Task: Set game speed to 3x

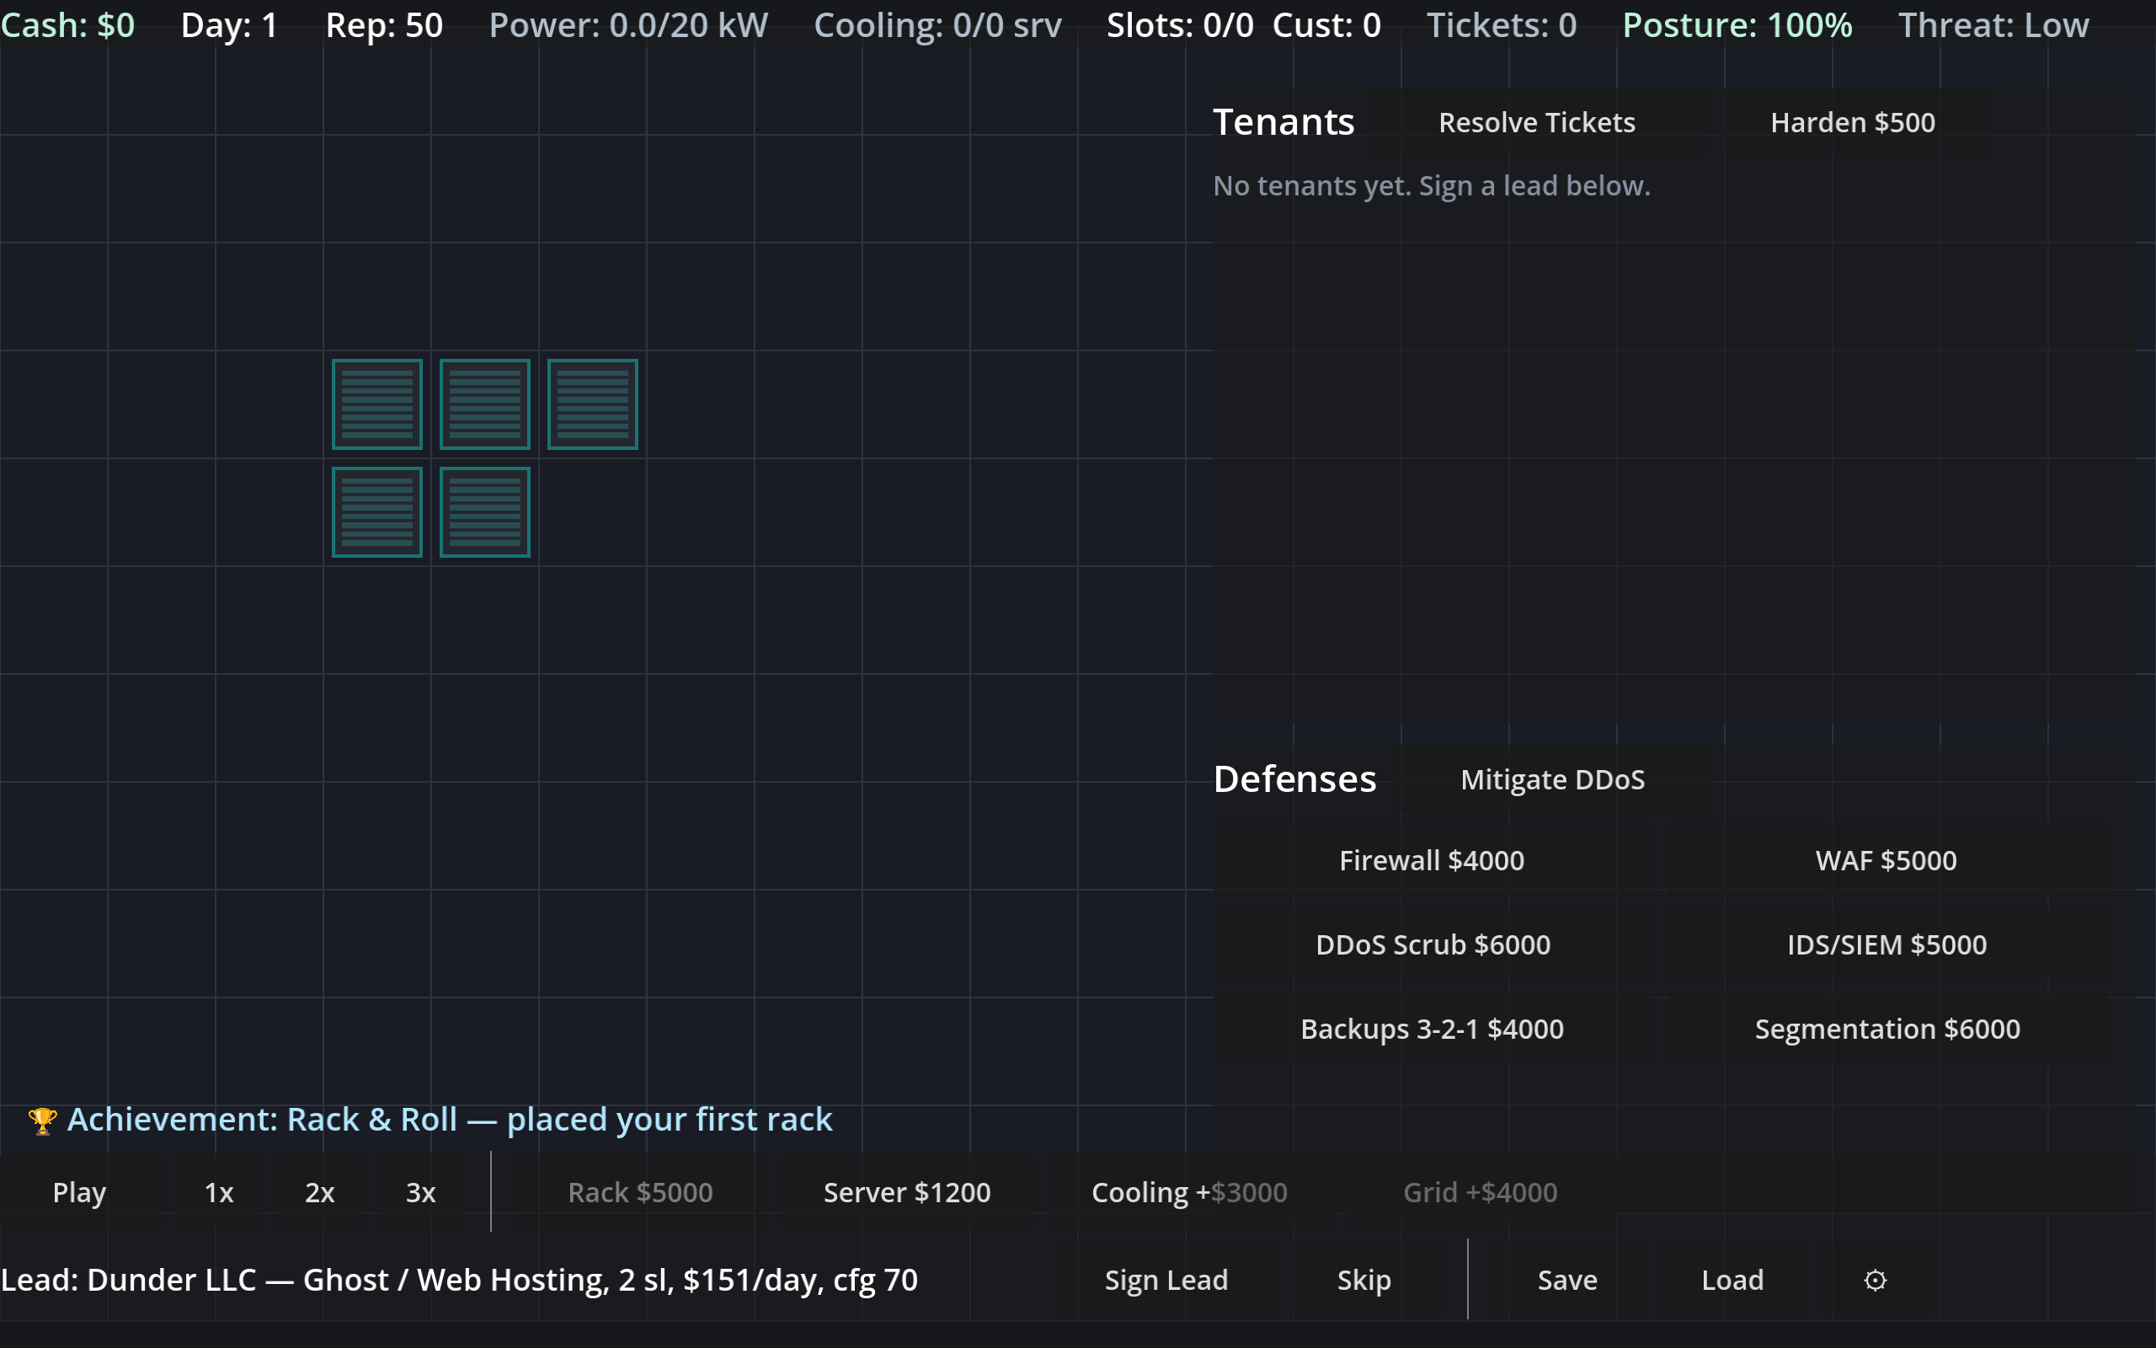Action: click(420, 1193)
